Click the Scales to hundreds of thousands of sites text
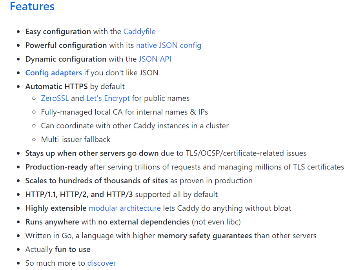This screenshot has height=270, width=355. 96,181
